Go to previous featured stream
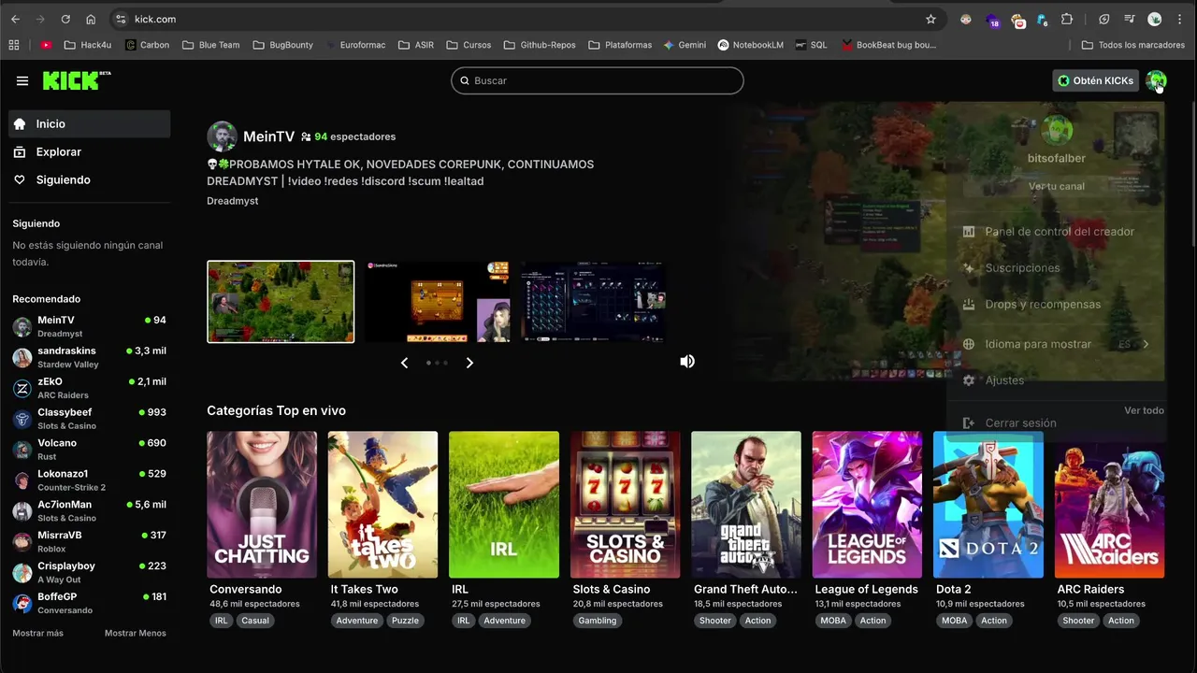 coord(404,363)
